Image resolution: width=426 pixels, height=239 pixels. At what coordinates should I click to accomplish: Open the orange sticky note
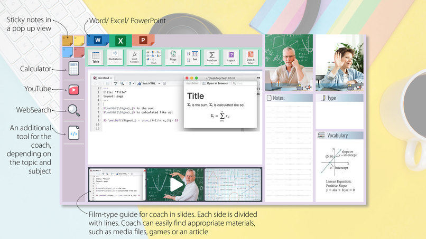[67, 41]
